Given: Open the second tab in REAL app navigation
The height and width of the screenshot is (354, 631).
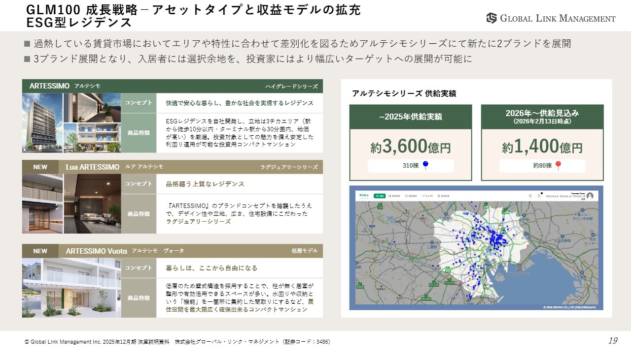Looking at the screenshot, I should (x=396, y=196).
